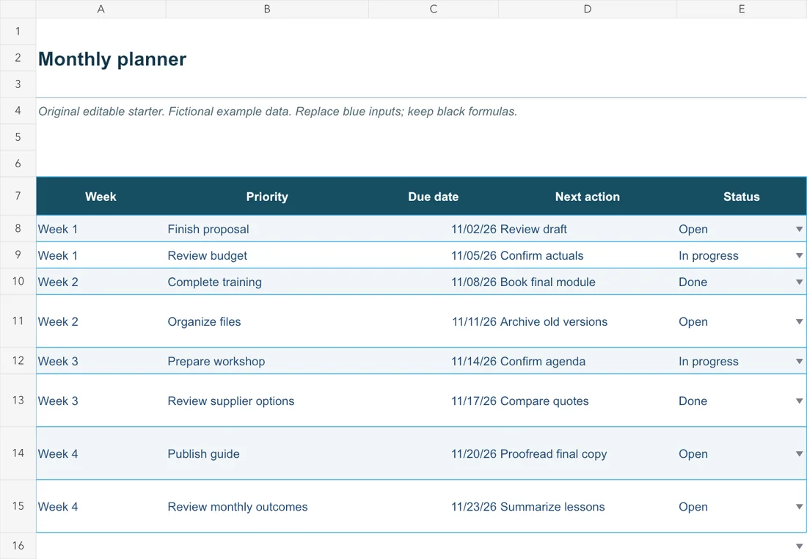Select the "Book final module" cell
Viewport: 807px width, 559px height.
click(587, 282)
